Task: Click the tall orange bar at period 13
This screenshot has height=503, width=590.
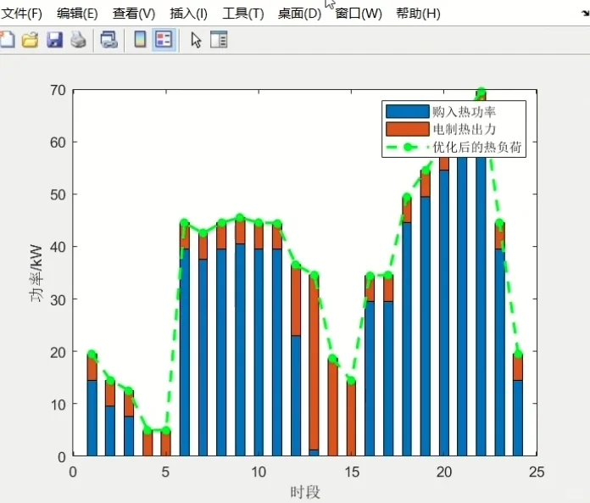Action: [314, 363]
